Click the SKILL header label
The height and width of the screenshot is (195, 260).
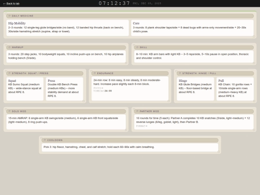(143, 47)
